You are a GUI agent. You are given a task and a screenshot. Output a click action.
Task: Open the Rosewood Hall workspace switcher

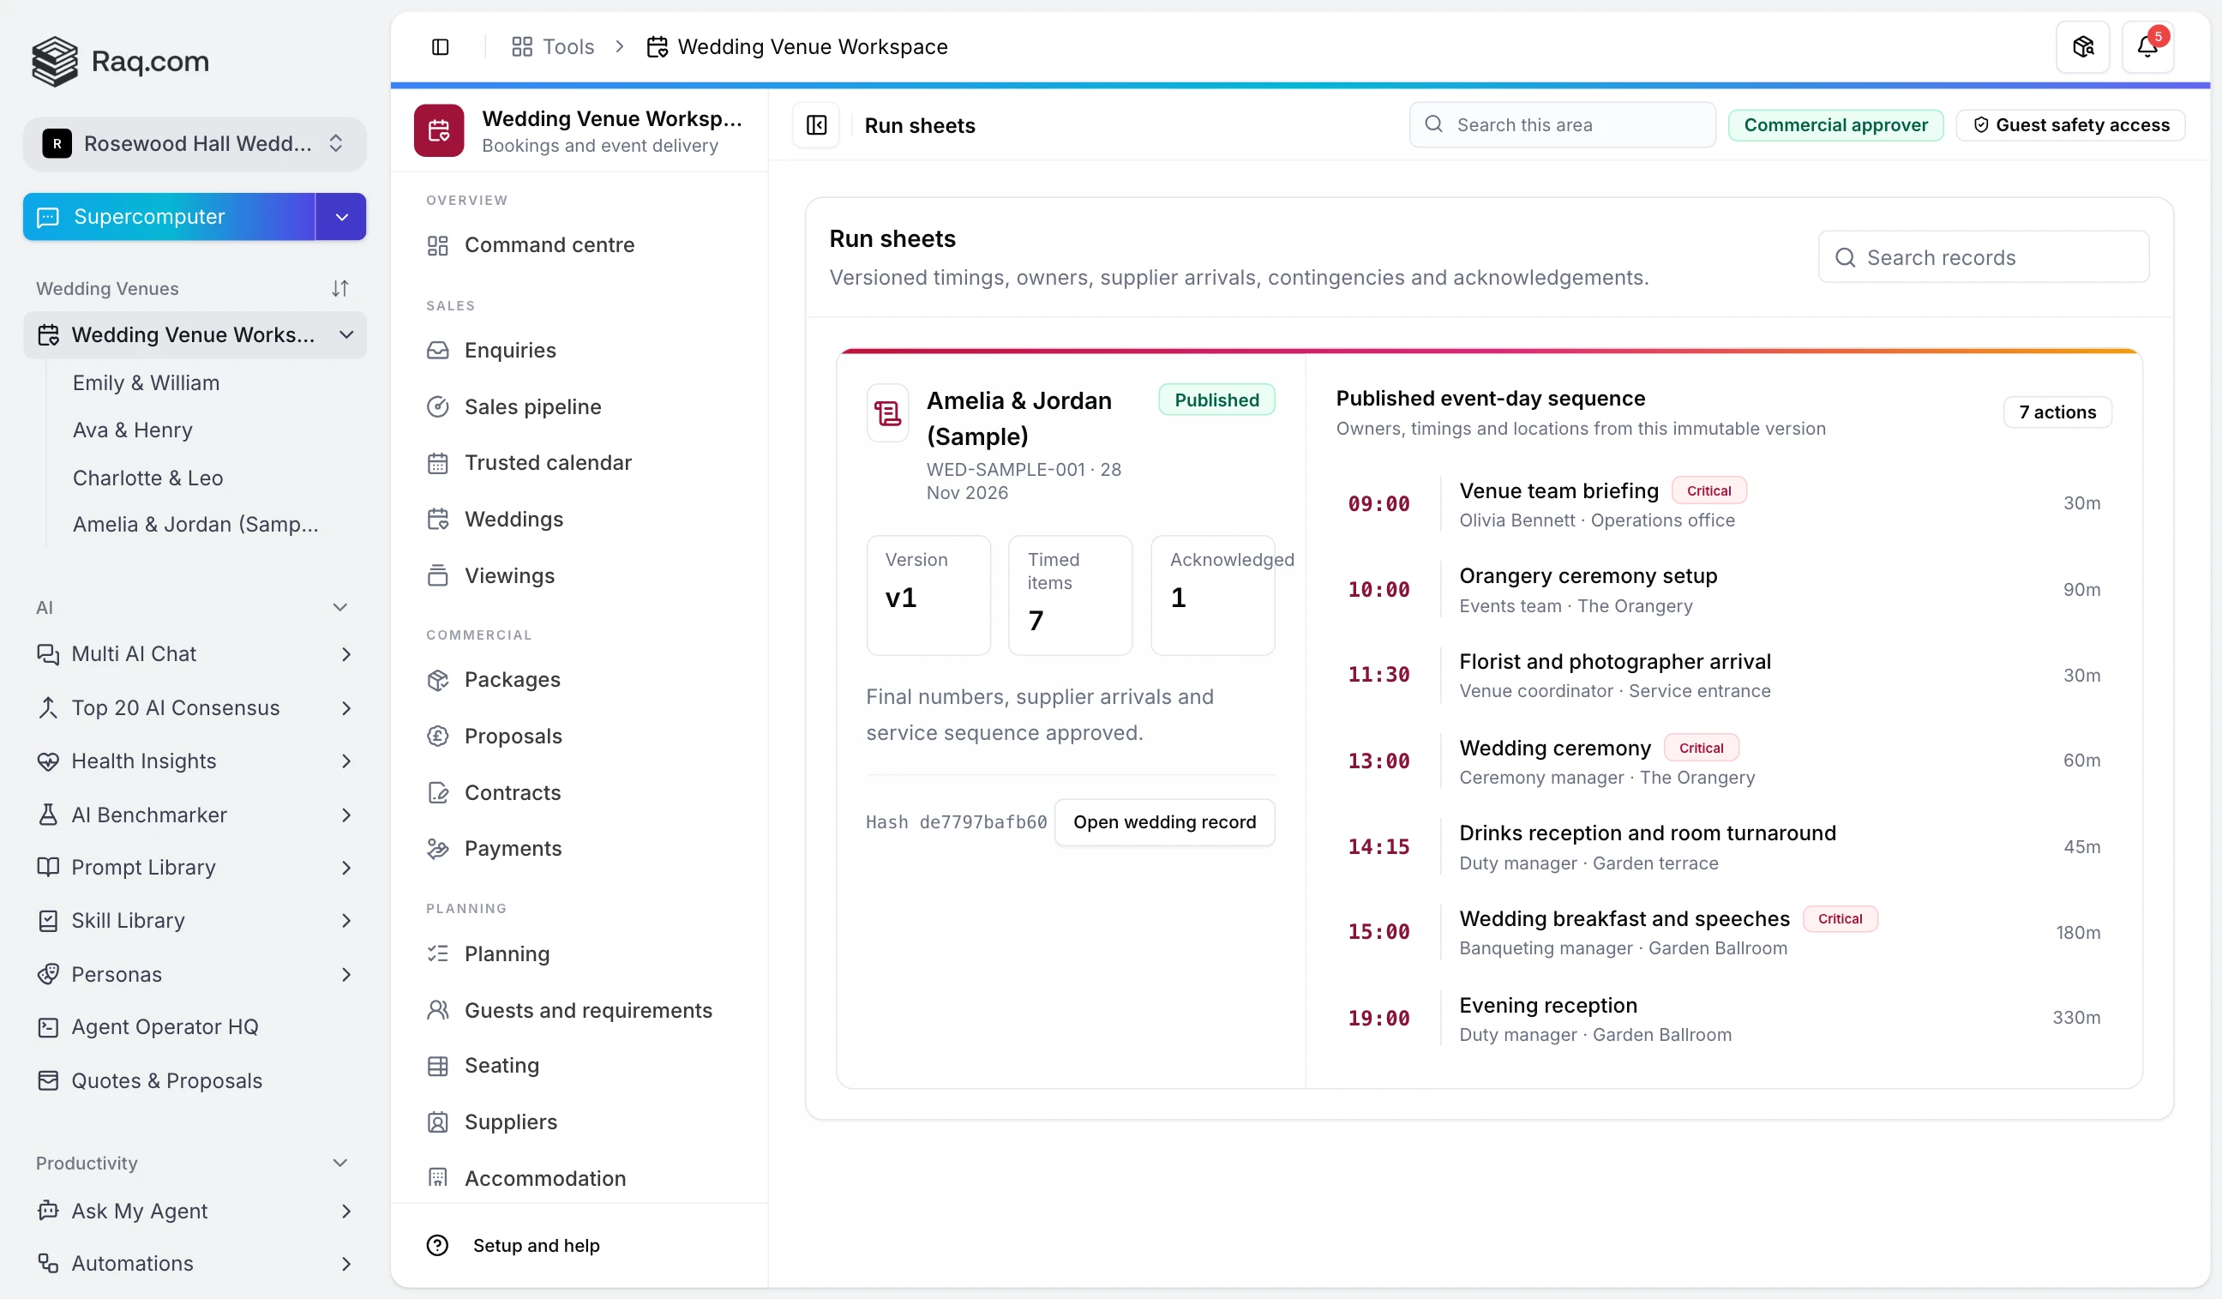tap(194, 144)
